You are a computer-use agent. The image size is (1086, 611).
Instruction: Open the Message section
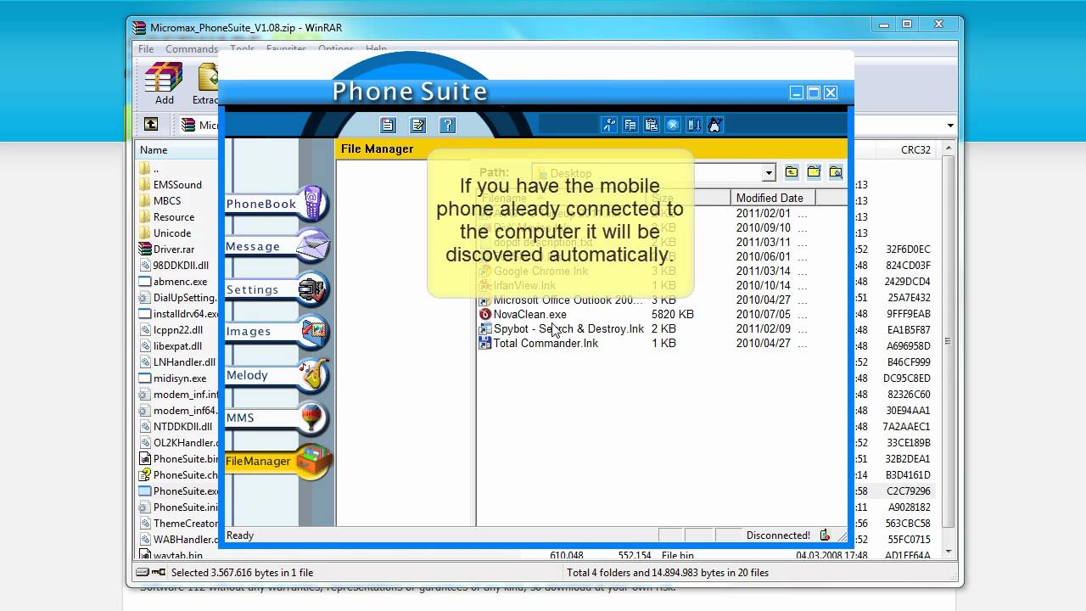pyautogui.click(x=276, y=247)
